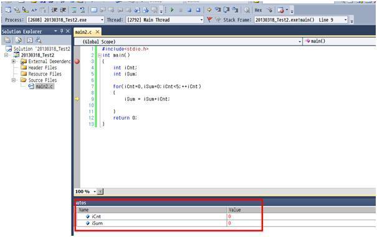This screenshot has height=237, width=377.
Task: Click the Value column header in Autos
Action: coord(235,210)
